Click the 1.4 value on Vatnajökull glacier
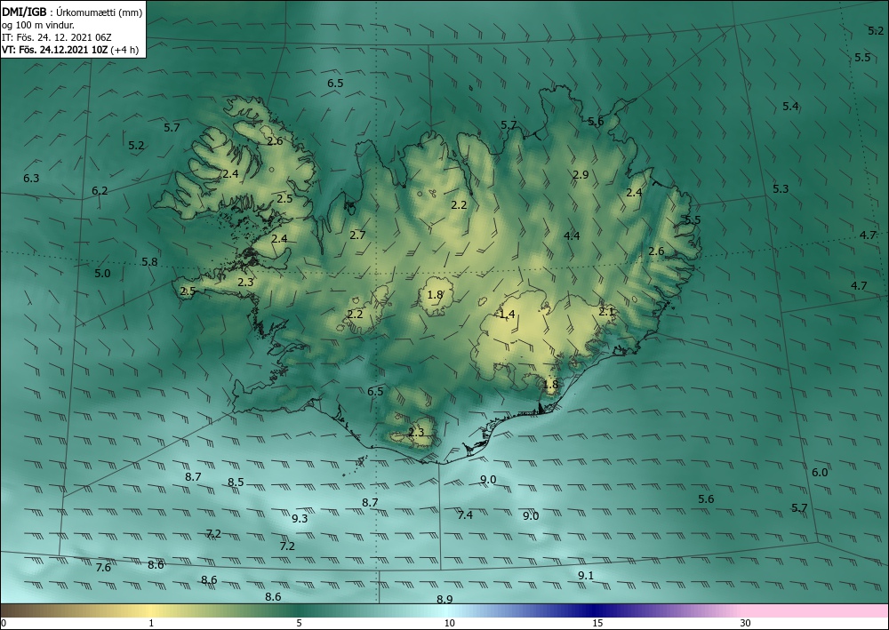Viewport: 889px width, 630px height. [x=507, y=314]
